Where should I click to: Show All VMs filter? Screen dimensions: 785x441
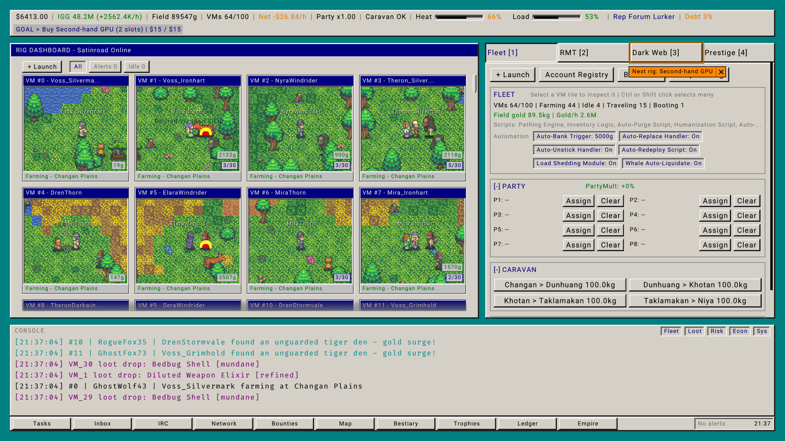click(x=78, y=67)
